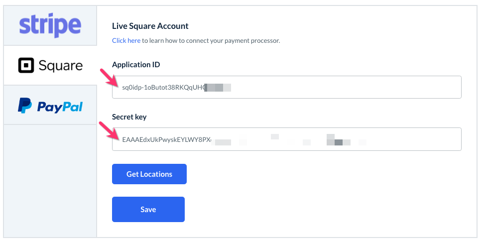Select the Square wordmark text in sidebar
The width and height of the screenshot is (486, 243).
[x=61, y=65]
